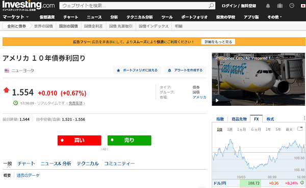This screenshot has width=306, height=188.
Task: Switch to チャート tab below buttons
Action: (x=26, y=163)
